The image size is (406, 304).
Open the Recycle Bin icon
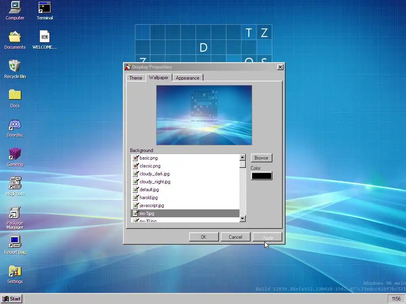click(15, 69)
